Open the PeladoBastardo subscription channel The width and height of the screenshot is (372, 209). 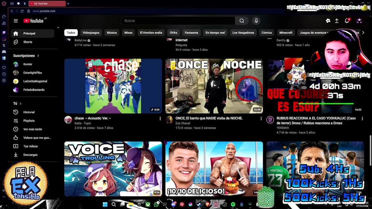[32, 90]
